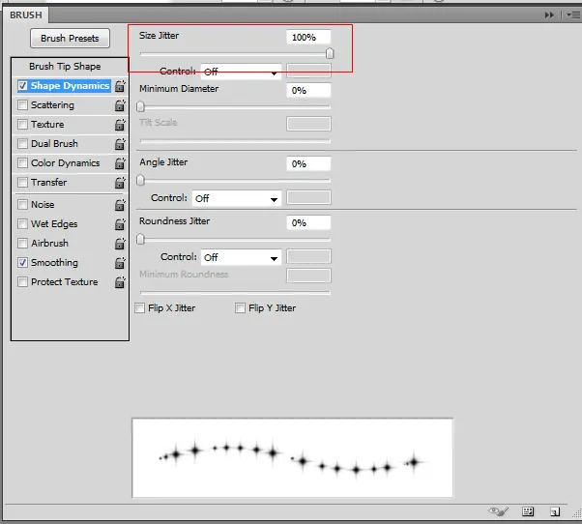Click the Roundness Jitter slider handle
This screenshot has height=524, width=582.
[140, 240]
